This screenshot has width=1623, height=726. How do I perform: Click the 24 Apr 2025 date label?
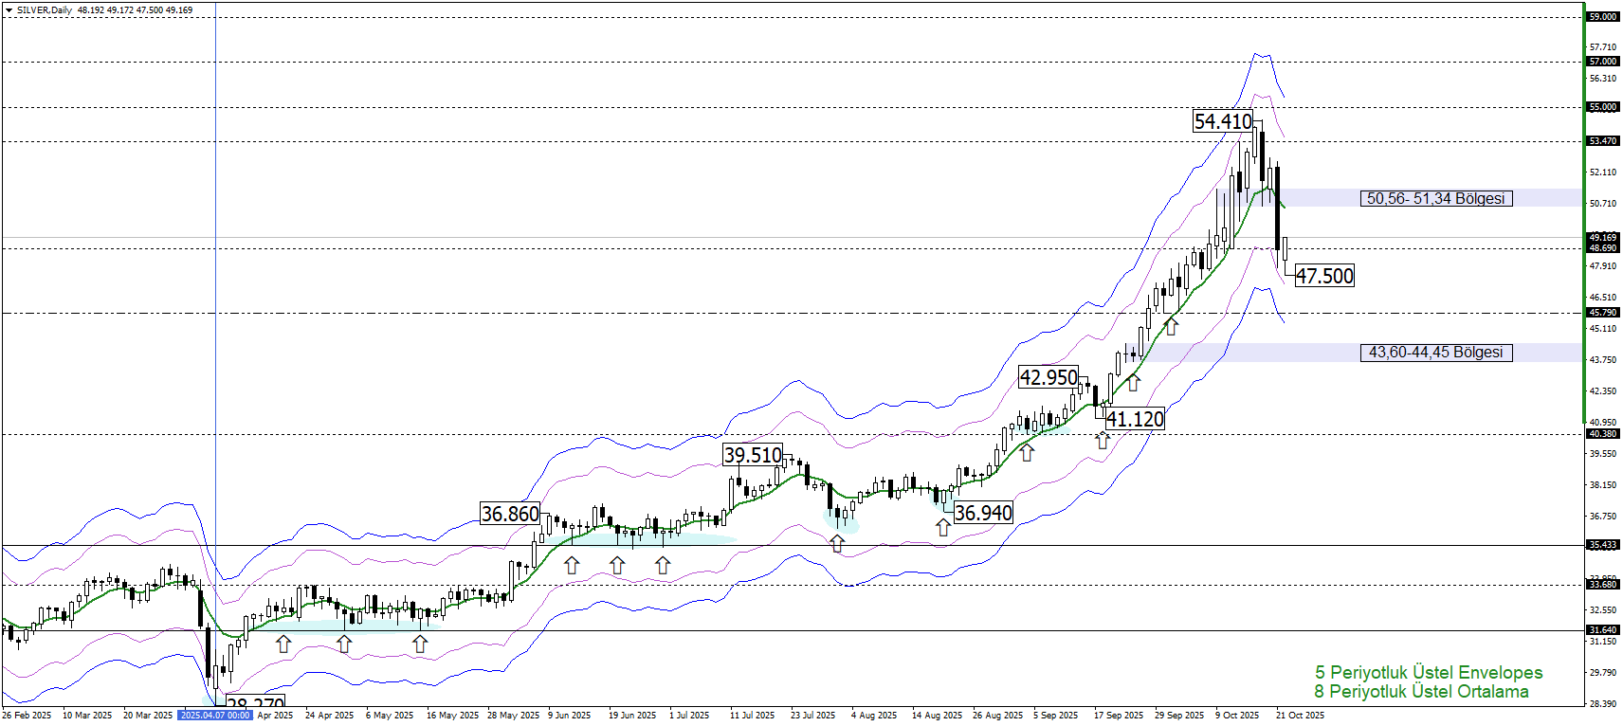[329, 716]
